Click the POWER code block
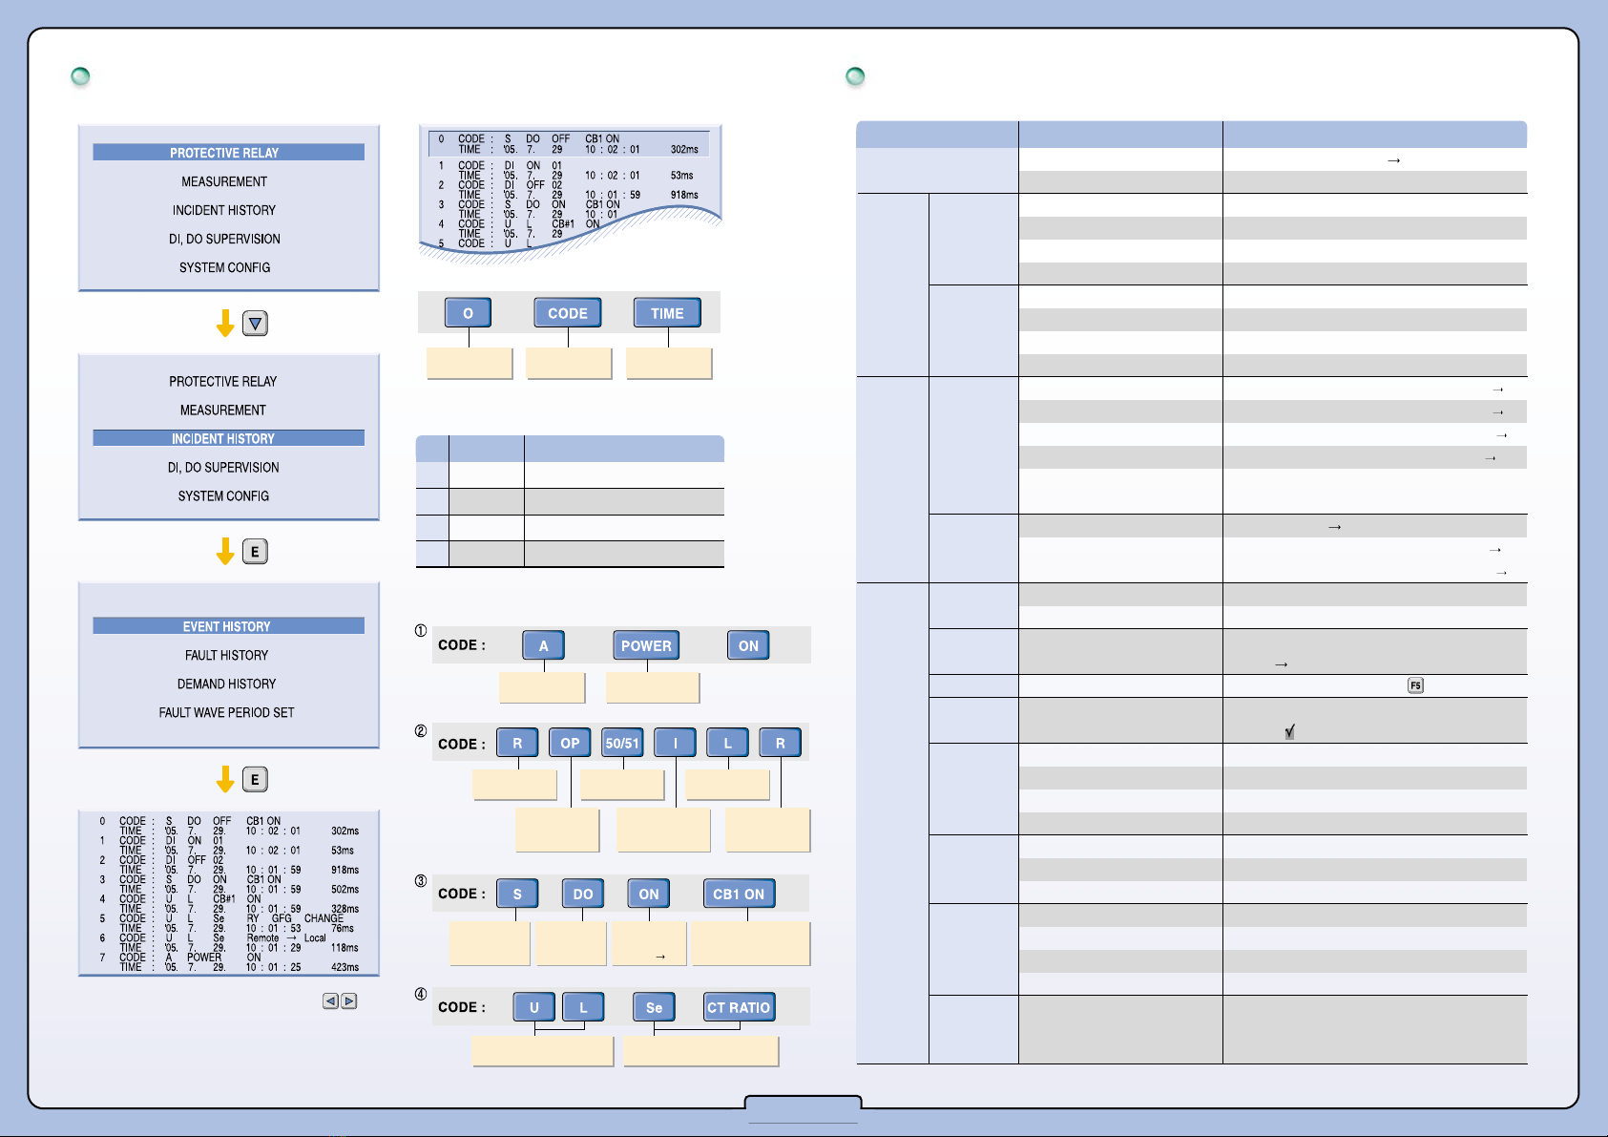 pos(646,645)
